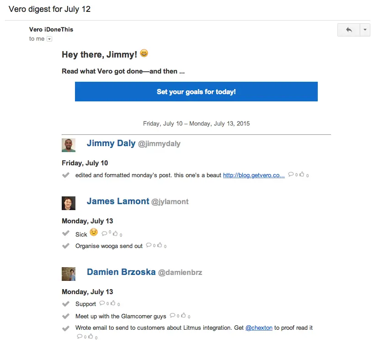This screenshot has height=343, width=379.
Task: Click Damien Brzoska's avatar thumbnail
Action: coord(69,274)
